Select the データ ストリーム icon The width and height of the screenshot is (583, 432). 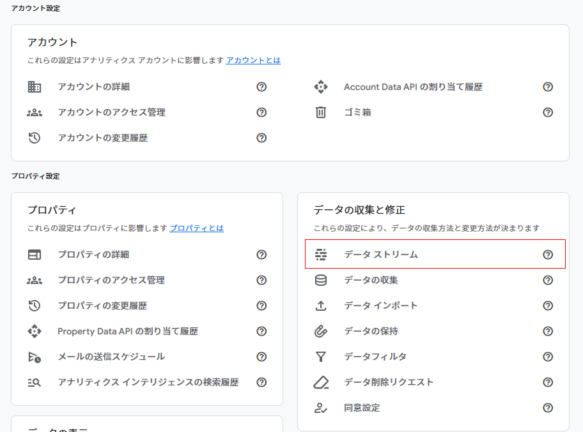point(321,254)
